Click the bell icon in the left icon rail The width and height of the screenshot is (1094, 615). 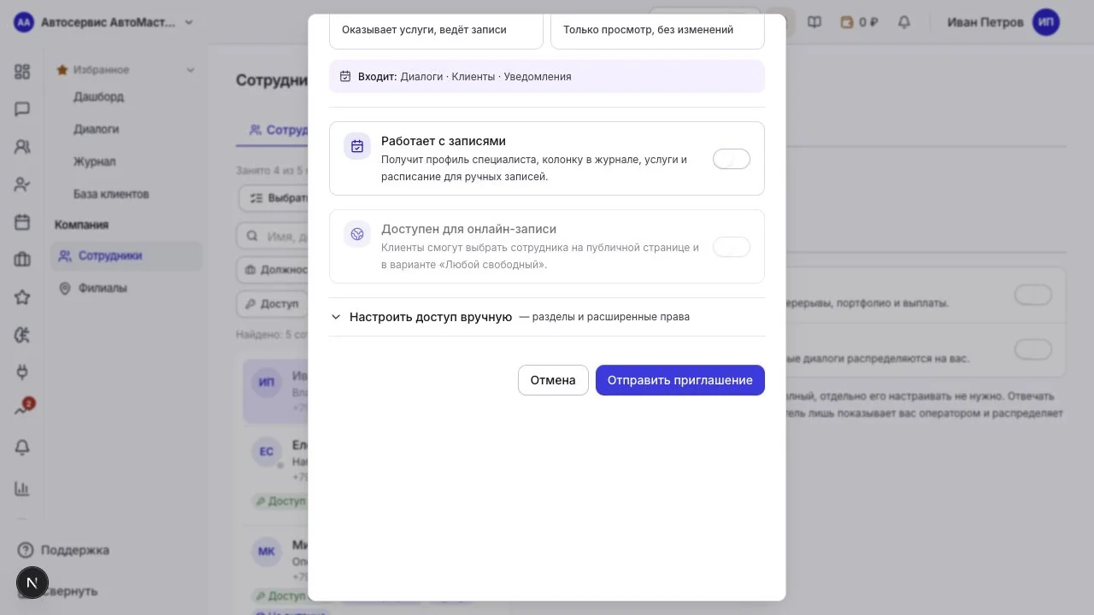[22, 448]
